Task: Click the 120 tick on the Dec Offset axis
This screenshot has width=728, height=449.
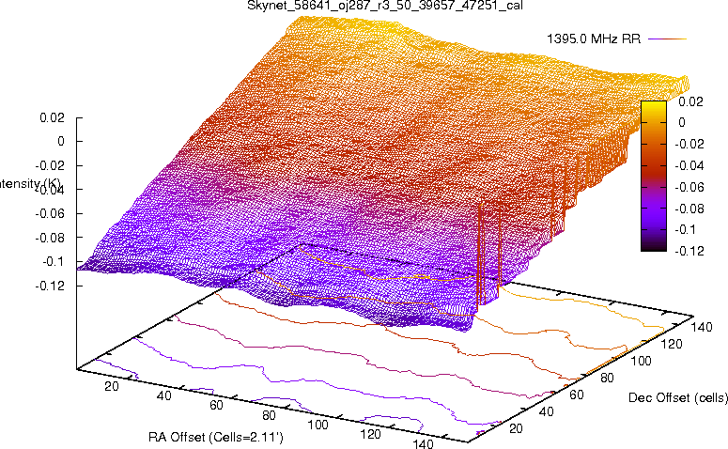Action: 672,345
